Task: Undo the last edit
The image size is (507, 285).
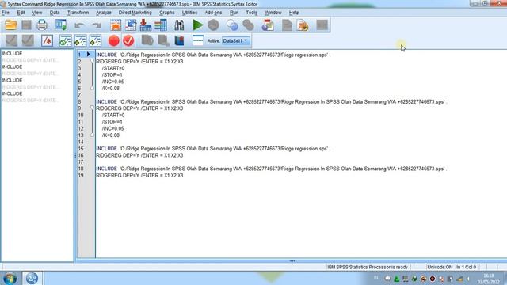Action: (x=79, y=25)
